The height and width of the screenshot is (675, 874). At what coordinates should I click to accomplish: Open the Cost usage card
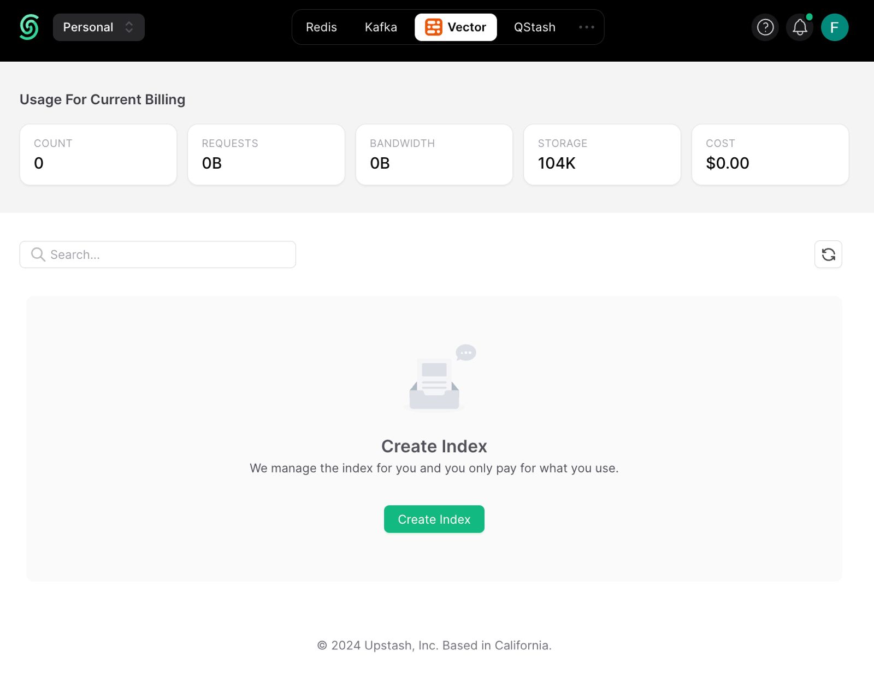770,155
